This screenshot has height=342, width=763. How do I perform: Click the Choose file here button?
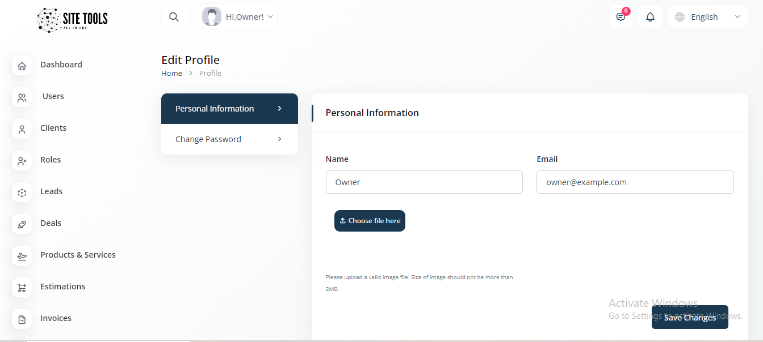(370, 221)
